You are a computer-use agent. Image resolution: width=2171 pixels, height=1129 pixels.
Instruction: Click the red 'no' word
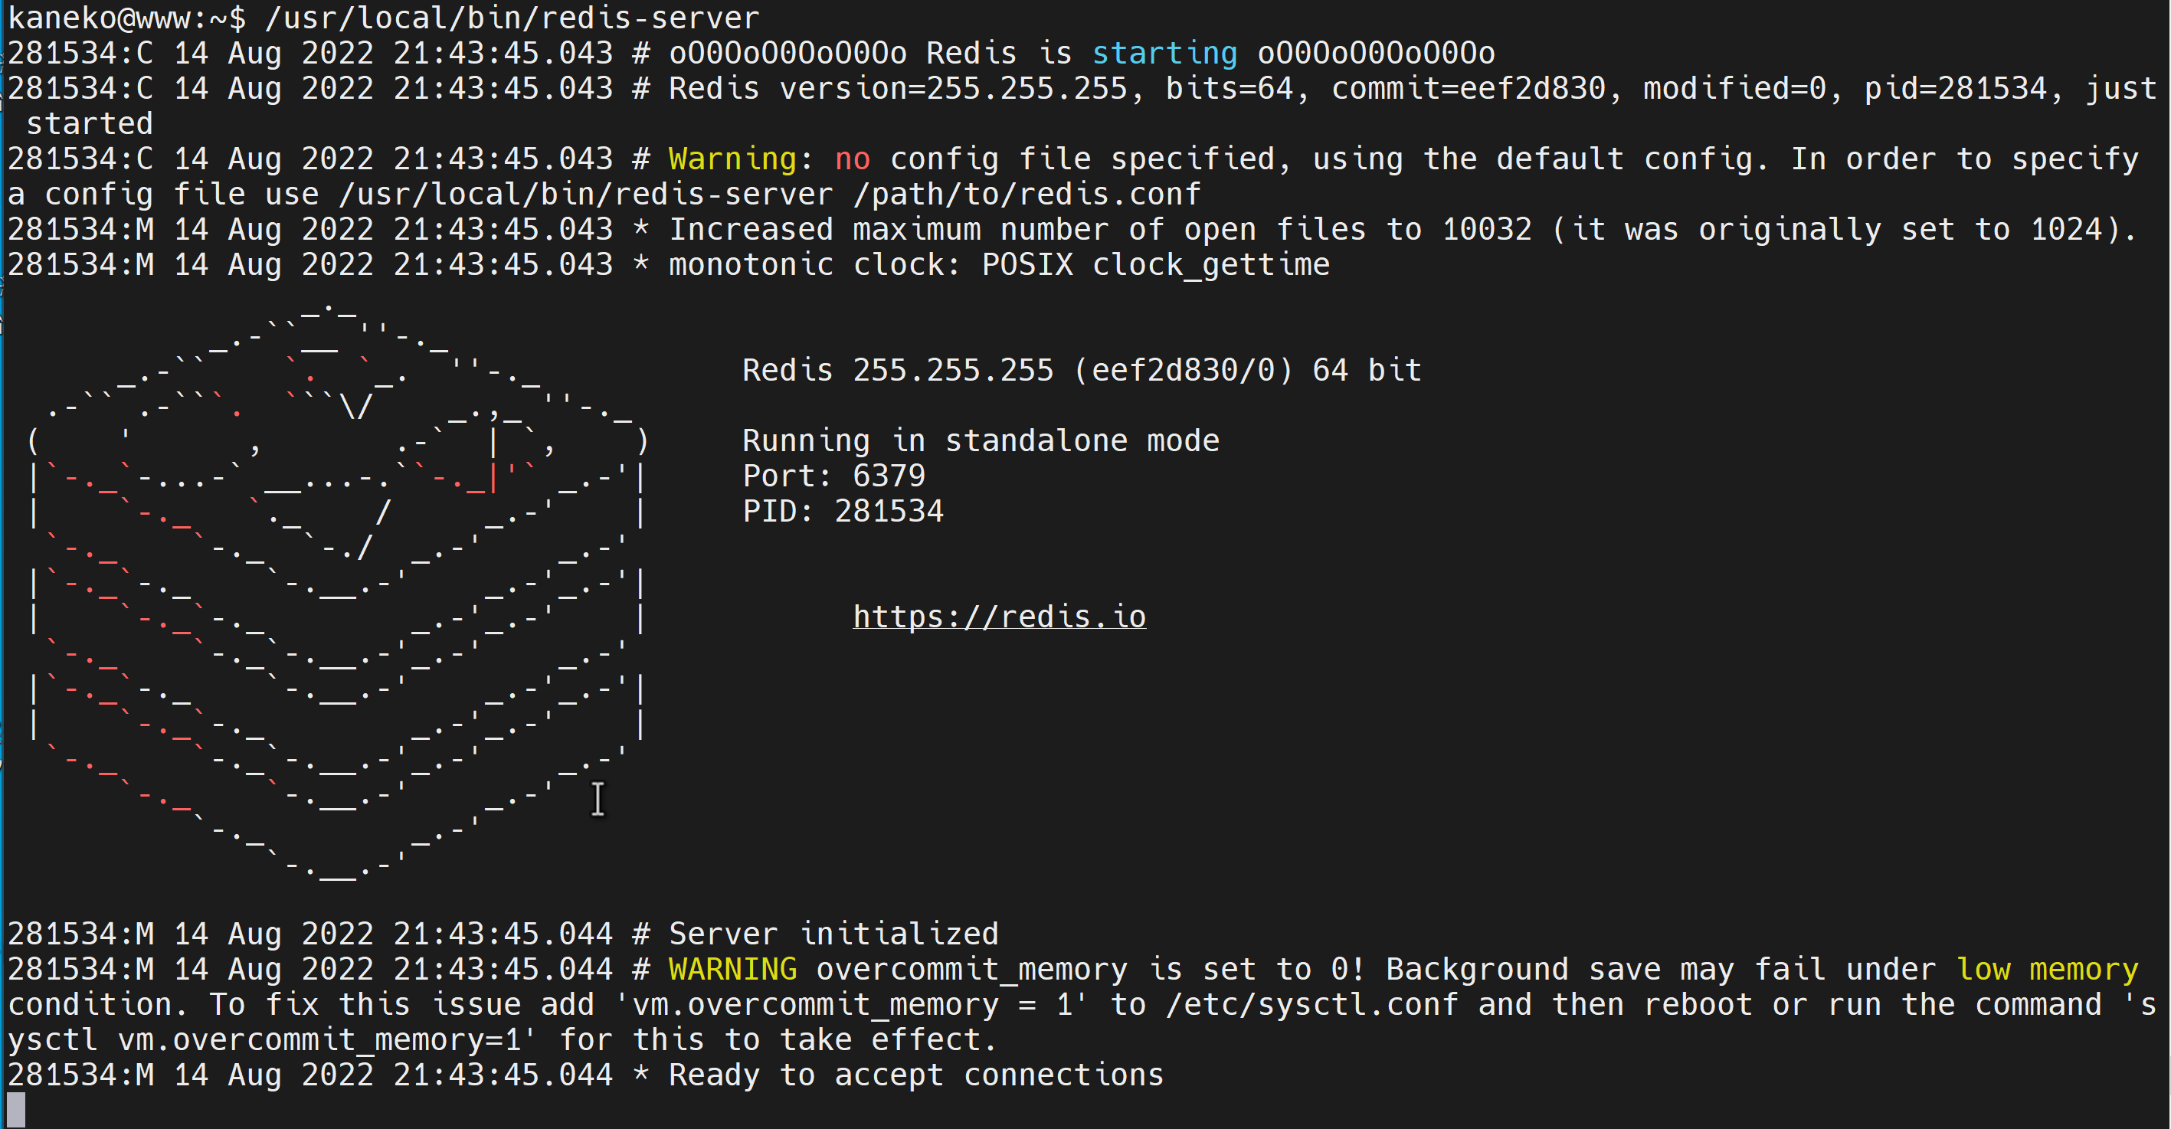click(x=851, y=159)
